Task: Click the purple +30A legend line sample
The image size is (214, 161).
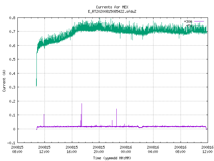Action: (199, 21)
